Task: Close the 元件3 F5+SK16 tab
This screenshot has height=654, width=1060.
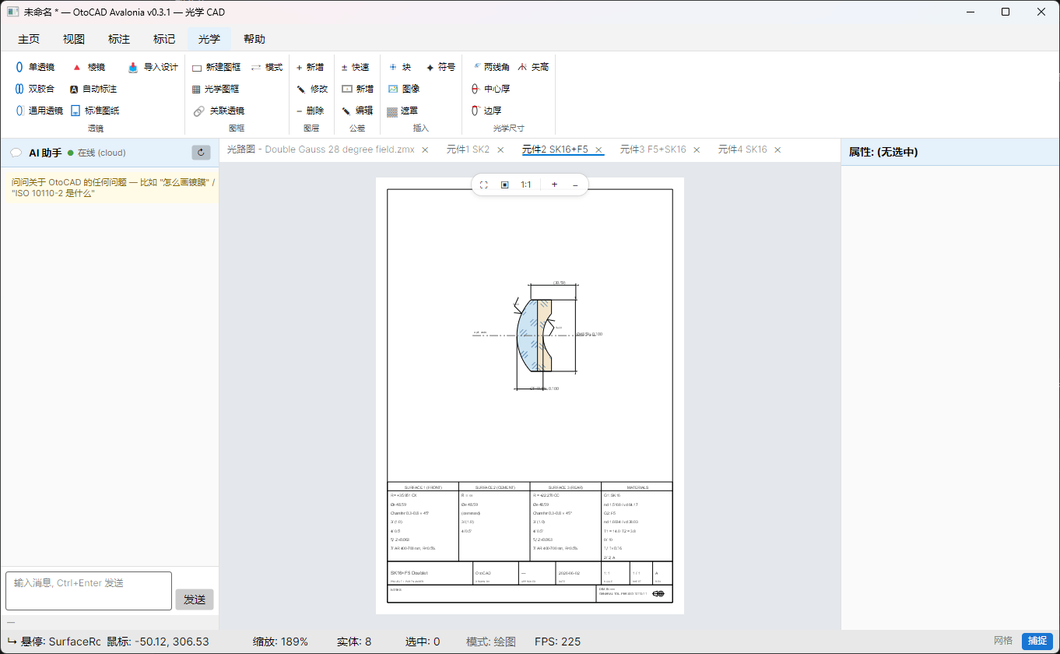Action: (x=697, y=149)
